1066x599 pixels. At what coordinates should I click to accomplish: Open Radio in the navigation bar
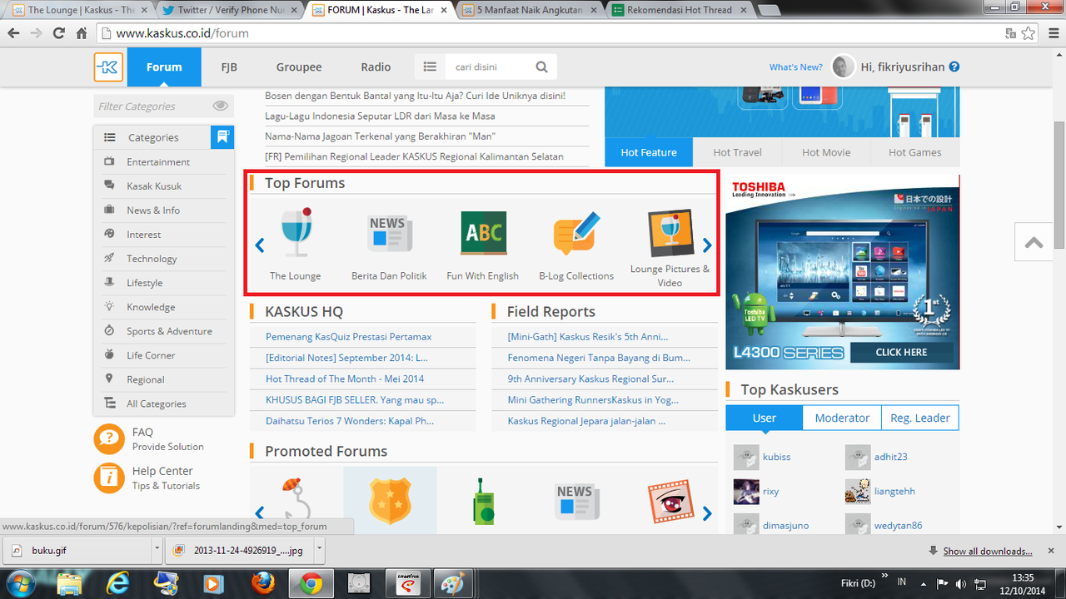coord(376,67)
